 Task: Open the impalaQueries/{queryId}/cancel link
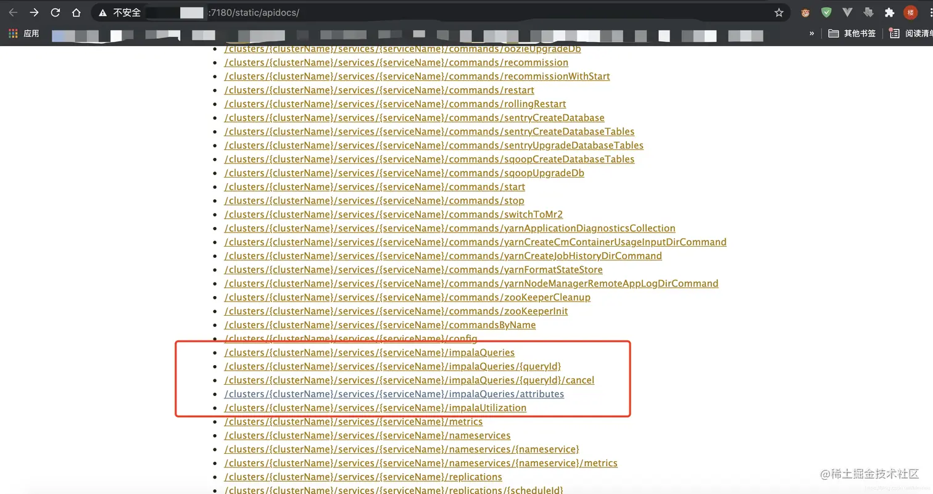[x=409, y=381]
